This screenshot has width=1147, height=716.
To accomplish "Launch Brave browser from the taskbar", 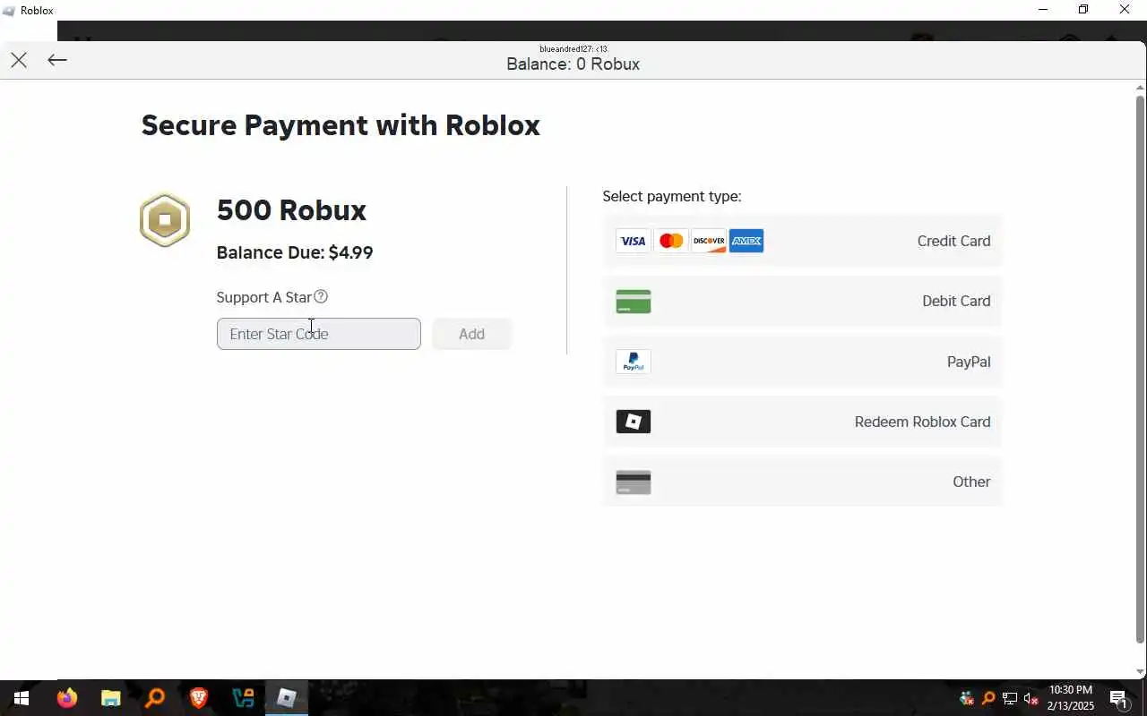I will 199,698.
